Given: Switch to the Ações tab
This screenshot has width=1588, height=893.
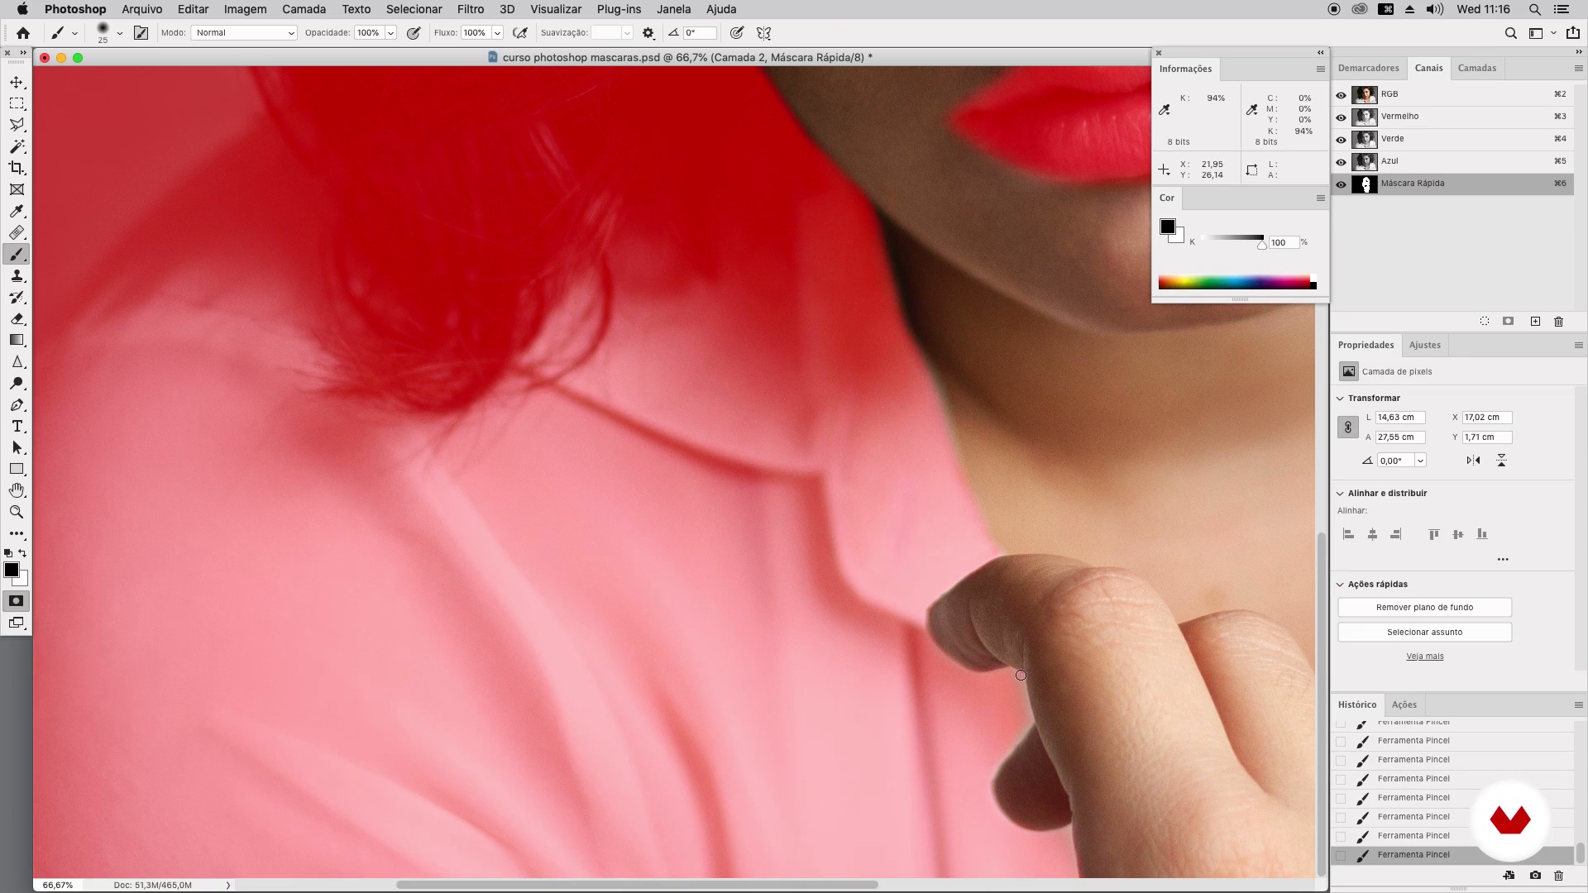Looking at the screenshot, I should point(1404,704).
